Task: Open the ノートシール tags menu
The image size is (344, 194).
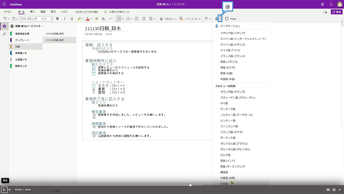Action: point(190,19)
